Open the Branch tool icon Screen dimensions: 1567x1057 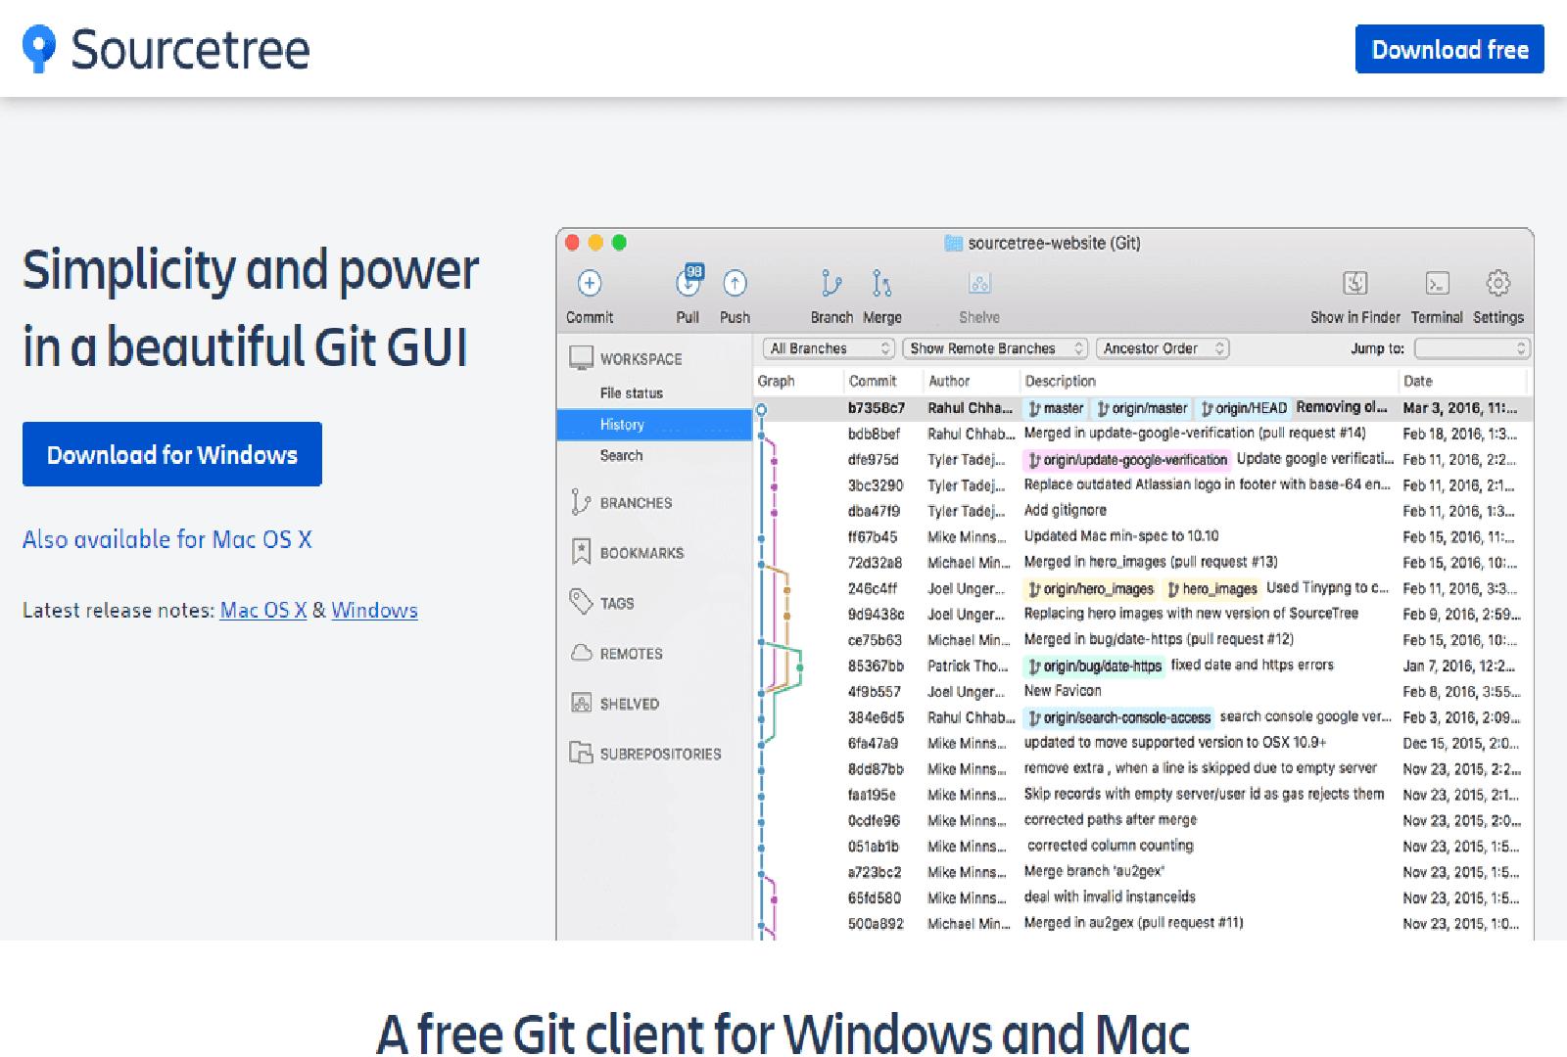coord(831,286)
